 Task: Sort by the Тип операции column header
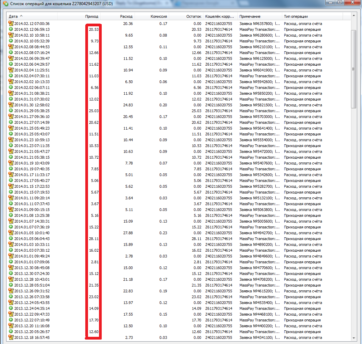[x=312, y=16]
